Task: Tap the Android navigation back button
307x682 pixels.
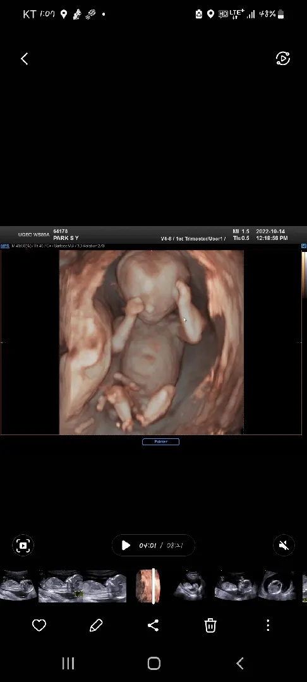Action: click(x=239, y=663)
